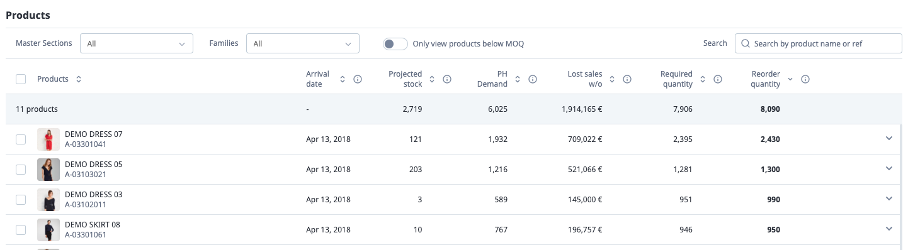Click the Arrival date info icon
Image resolution: width=908 pixels, height=250 pixels.
click(x=358, y=79)
